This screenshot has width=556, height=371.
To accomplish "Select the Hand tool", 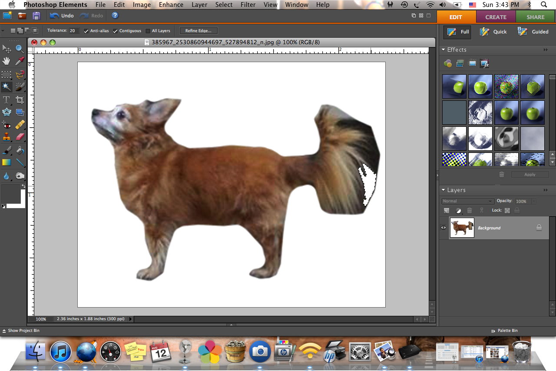I will pos(7,61).
